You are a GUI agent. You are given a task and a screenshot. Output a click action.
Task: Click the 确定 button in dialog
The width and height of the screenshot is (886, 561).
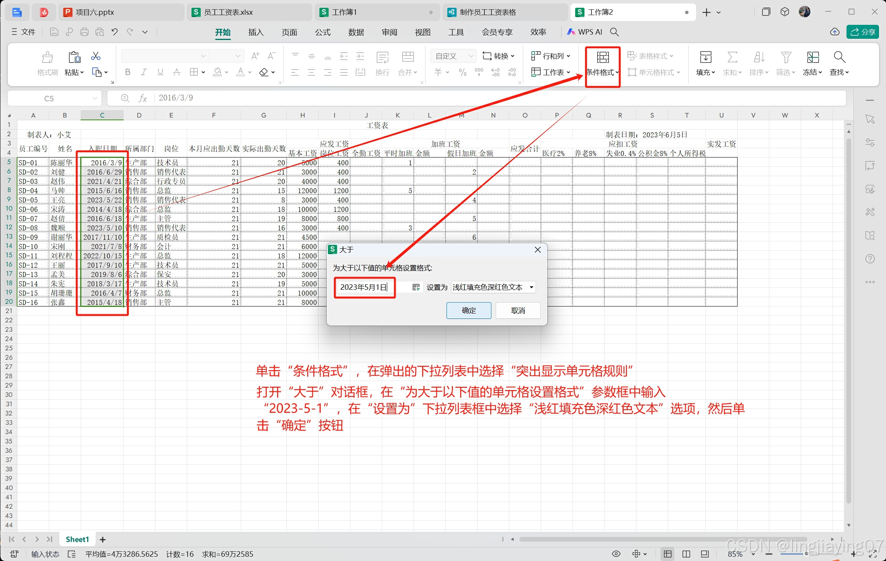pyautogui.click(x=469, y=310)
